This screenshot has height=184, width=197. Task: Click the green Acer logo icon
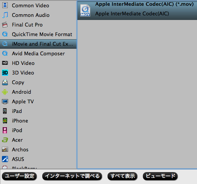click(5, 140)
